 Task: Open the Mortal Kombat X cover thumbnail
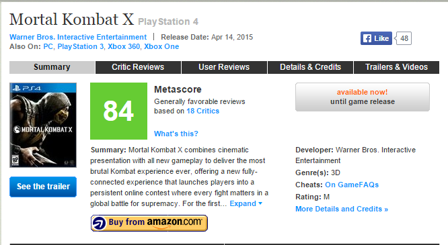point(43,125)
